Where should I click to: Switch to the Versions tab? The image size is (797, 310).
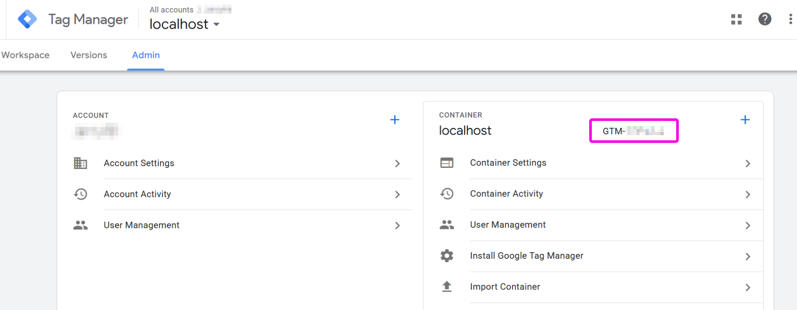(x=89, y=55)
